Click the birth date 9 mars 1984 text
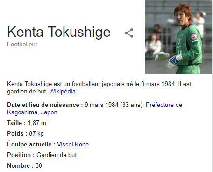 [101, 105]
